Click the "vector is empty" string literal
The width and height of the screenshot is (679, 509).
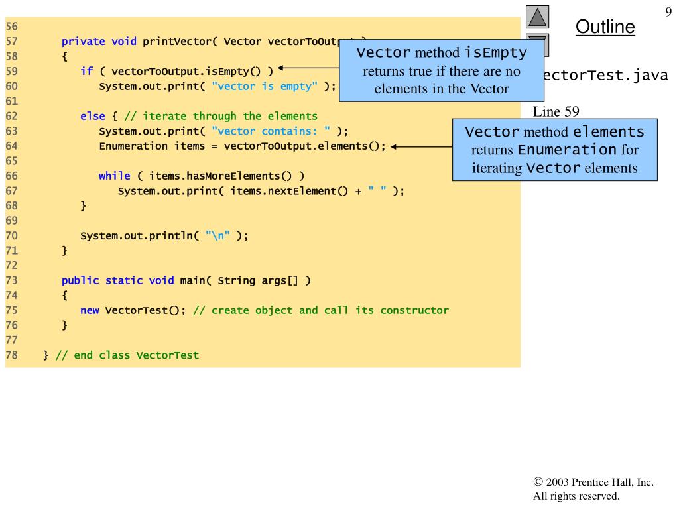[265, 87]
